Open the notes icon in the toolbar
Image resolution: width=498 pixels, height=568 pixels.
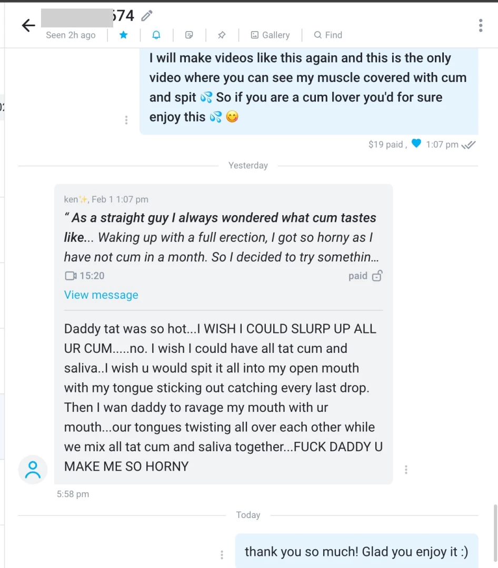click(189, 35)
